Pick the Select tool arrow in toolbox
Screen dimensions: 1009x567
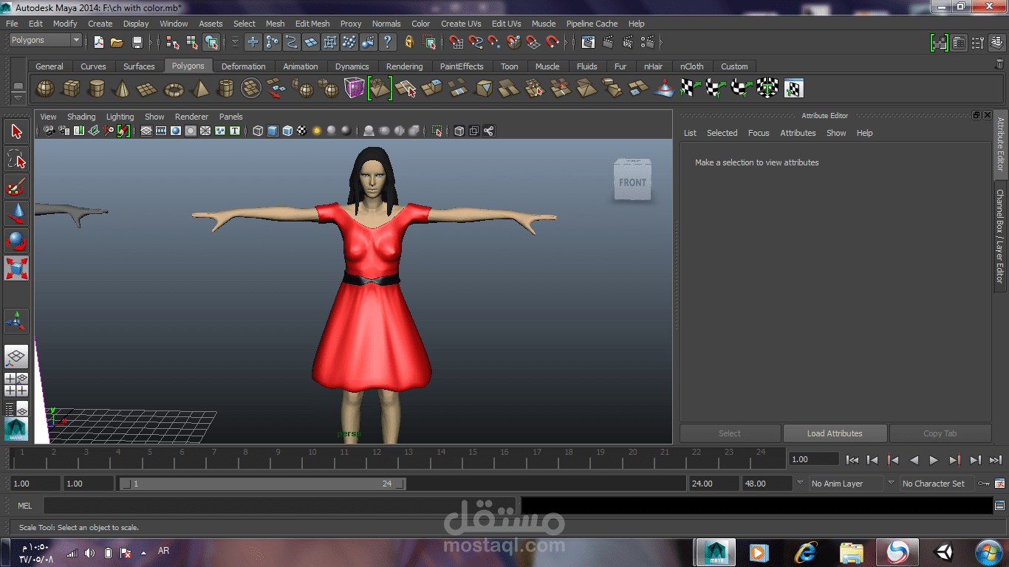pos(16,131)
